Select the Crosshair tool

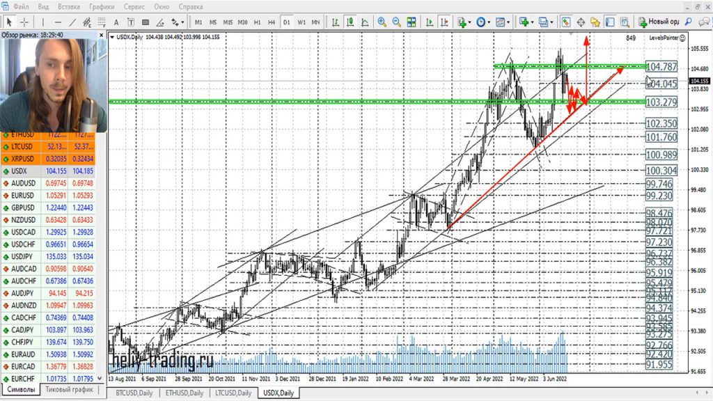tap(24, 22)
